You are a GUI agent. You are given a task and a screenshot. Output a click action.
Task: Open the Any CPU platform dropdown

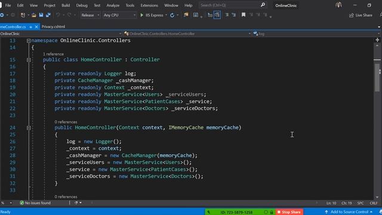pyautogui.click(x=119, y=15)
